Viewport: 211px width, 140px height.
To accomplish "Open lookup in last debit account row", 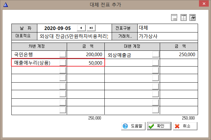I will click(63, 110).
